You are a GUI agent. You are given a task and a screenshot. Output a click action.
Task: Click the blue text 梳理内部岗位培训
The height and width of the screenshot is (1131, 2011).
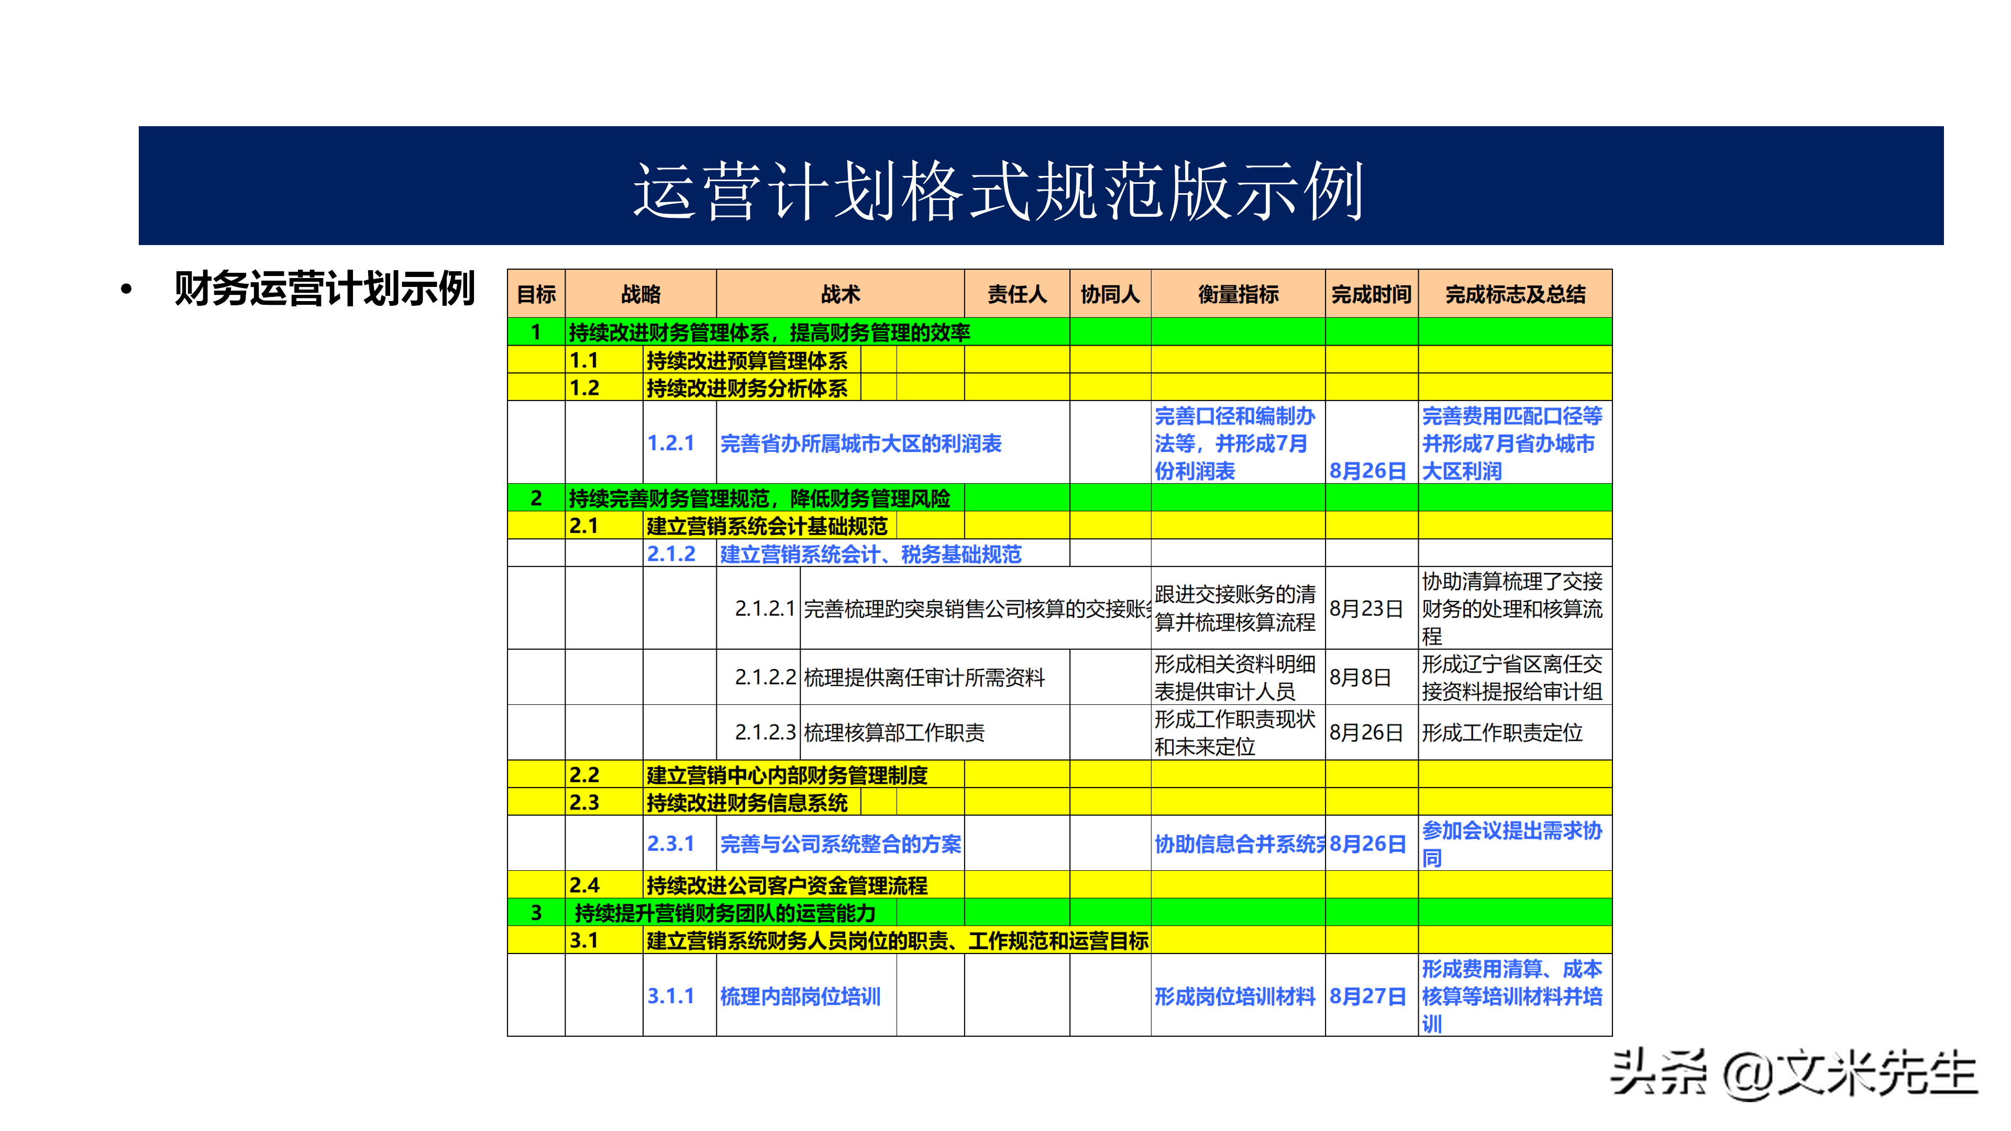tap(800, 996)
